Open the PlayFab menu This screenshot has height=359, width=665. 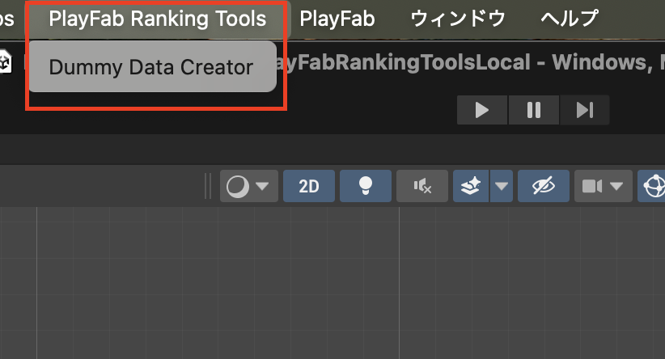[337, 19]
